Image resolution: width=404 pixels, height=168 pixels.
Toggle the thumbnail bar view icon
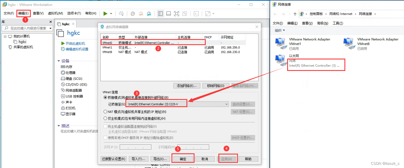click(x=169, y=13)
